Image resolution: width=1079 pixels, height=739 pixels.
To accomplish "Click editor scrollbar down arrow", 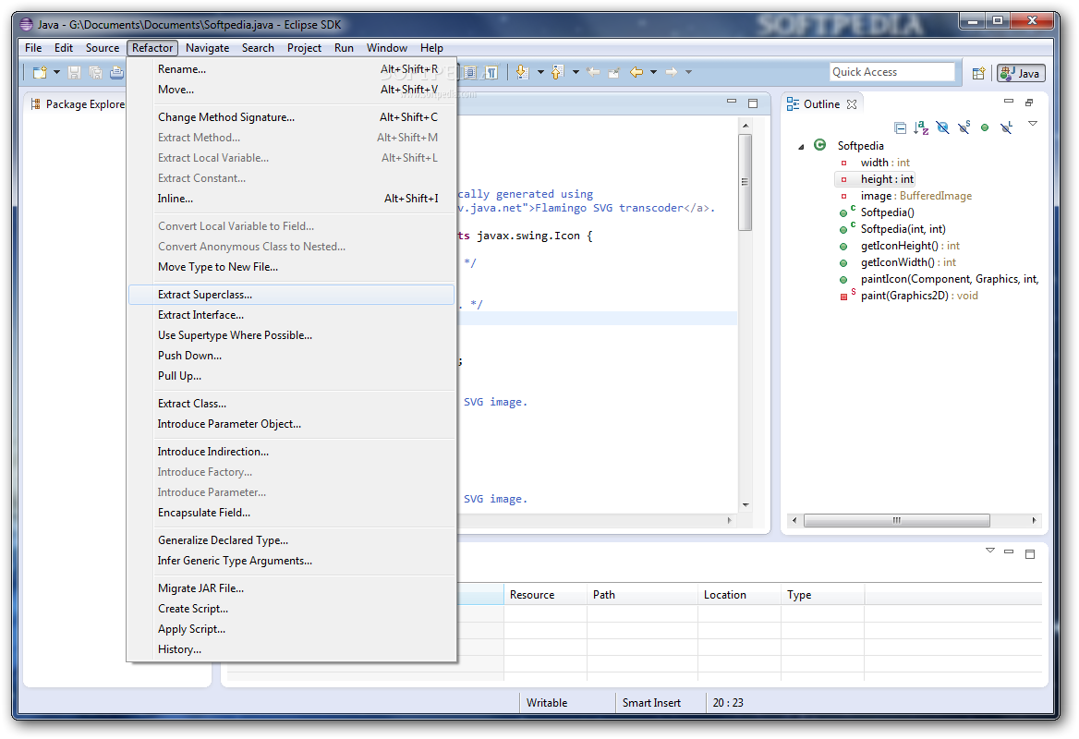I will tap(746, 505).
